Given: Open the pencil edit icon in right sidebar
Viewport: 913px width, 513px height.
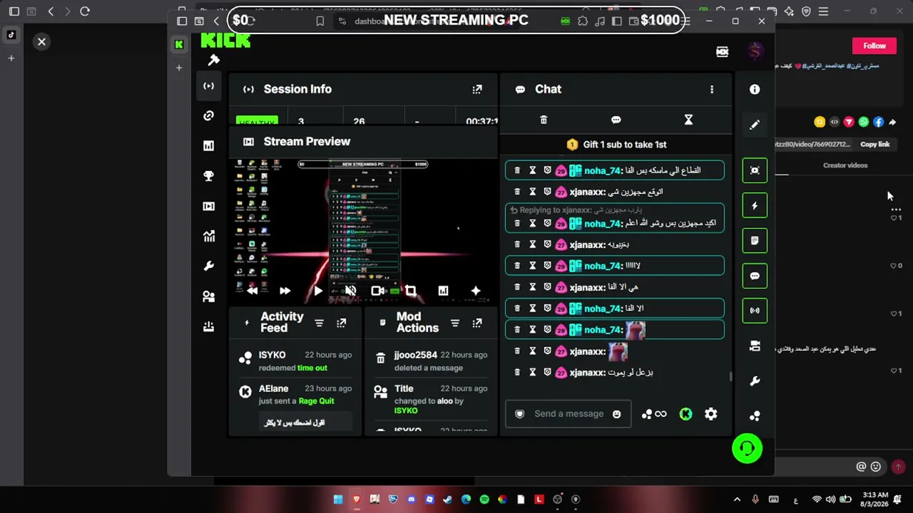Looking at the screenshot, I should (x=755, y=125).
